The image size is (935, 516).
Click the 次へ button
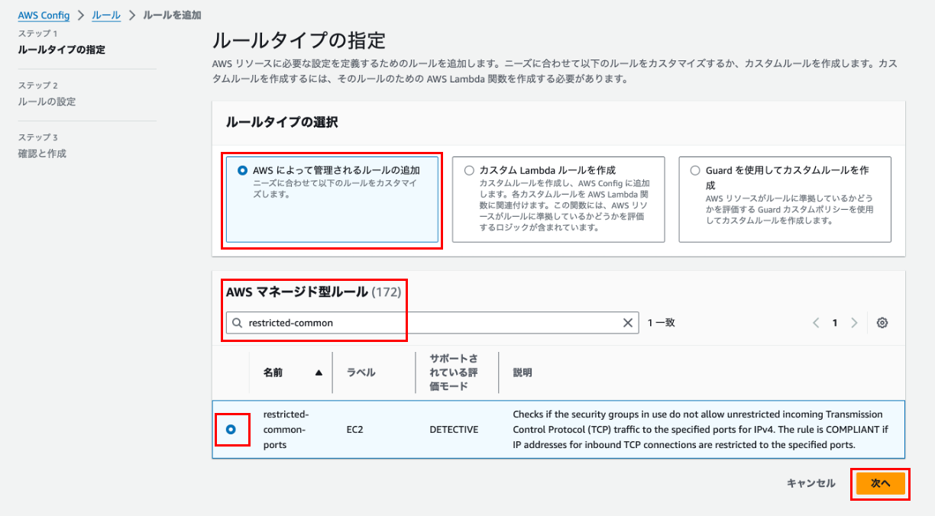point(881,483)
